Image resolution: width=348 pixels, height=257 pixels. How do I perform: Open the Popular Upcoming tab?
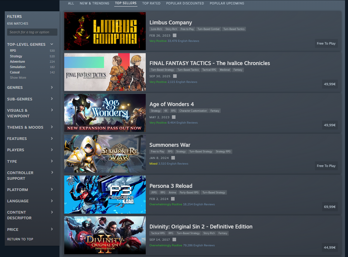tap(227, 3)
